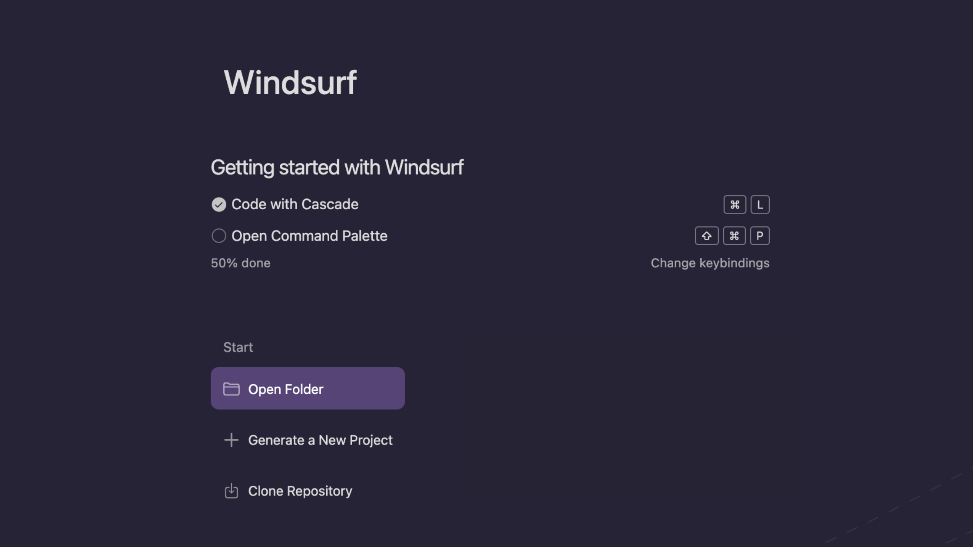
Task: Select the plus icon next to Generate a New Project
Action: pyautogui.click(x=231, y=440)
